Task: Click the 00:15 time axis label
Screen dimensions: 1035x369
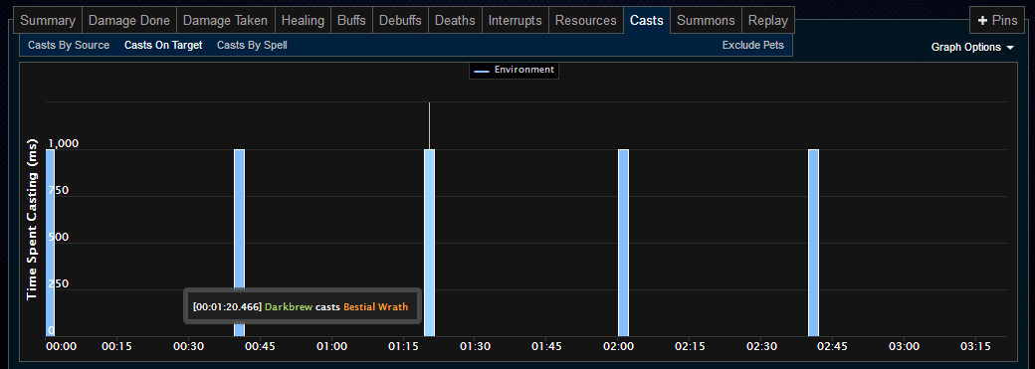Action: tap(117, 346)
